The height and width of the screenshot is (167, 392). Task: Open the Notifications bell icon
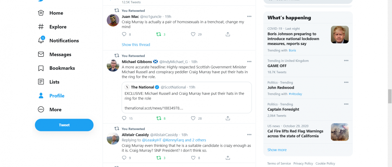tap(41, 40)
